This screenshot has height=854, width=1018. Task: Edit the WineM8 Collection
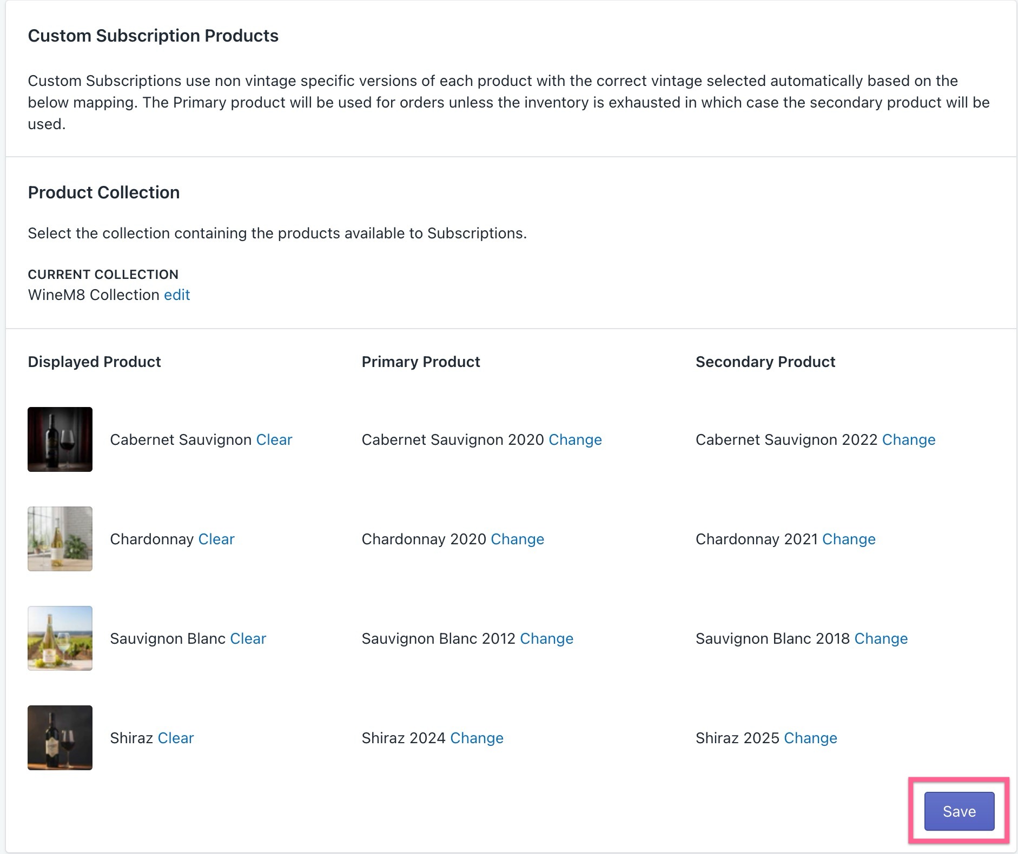pyautogui.click(x=177, y=295)
